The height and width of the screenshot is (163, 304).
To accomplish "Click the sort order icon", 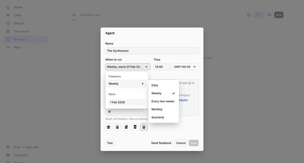I will click(x=270, y=15).
